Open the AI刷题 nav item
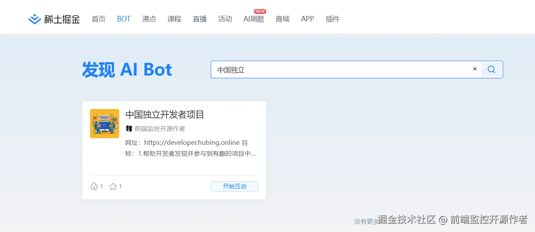The image size is (535, 232). 254,19
